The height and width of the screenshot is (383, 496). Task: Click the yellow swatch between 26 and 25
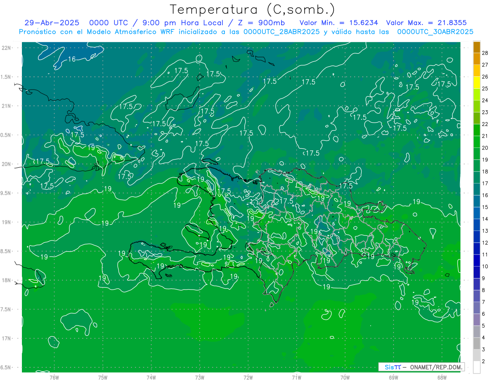[477, 83]
